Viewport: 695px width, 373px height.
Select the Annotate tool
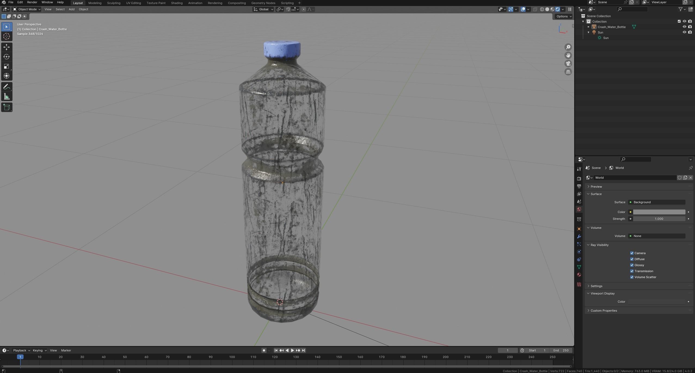tap(7, 87)
